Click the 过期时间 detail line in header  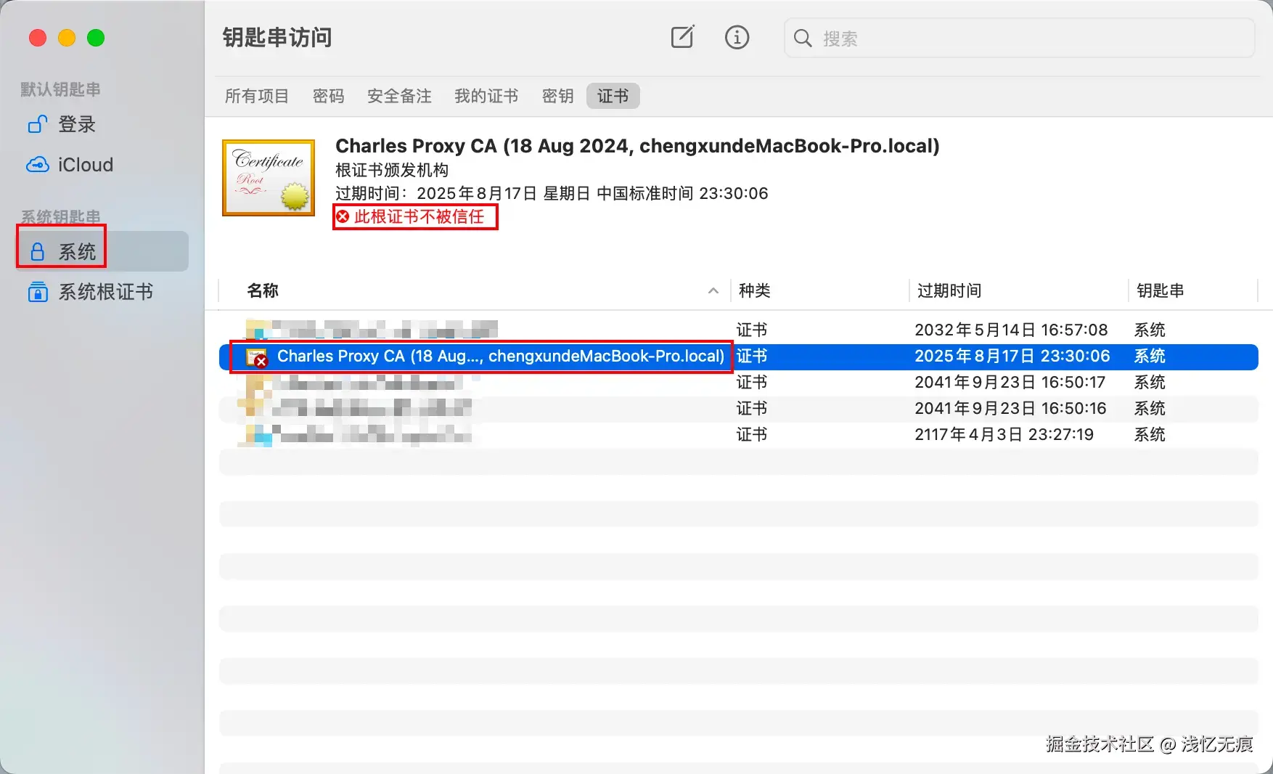pos(552,193)
